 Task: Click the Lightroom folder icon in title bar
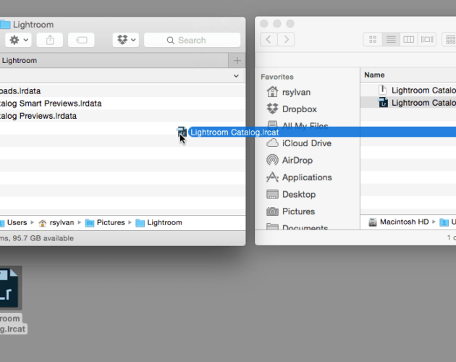[x=5, y=25]
